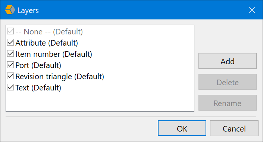Select the Attribute (Default) list entry
The image size is (263, 142).
[47, 43]
